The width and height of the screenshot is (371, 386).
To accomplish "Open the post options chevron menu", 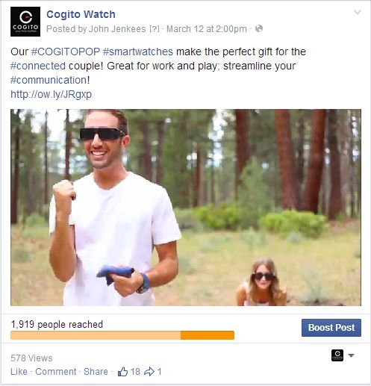I will pos(358,12).
